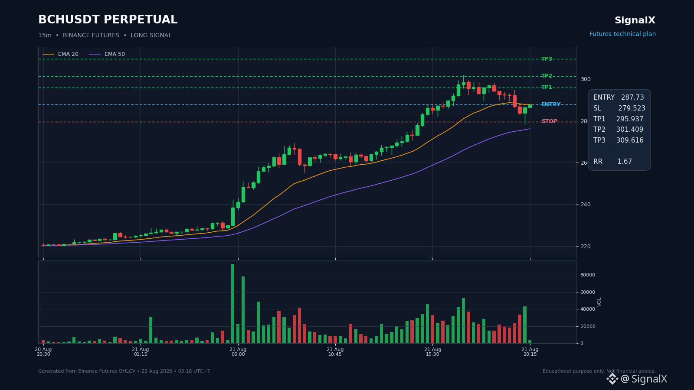This screenshot has width=694, height=390.
Task: Click the SL 279.523 row in info box
Action: click(619, 108)
